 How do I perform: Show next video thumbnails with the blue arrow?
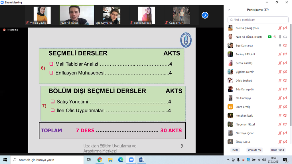pyautogui.click(x=205, y=15)
